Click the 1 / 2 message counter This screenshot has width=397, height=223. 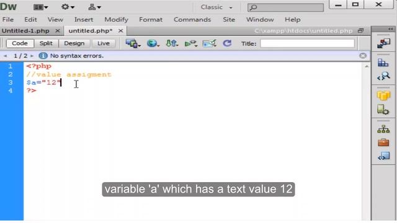[x=20, y=56]
